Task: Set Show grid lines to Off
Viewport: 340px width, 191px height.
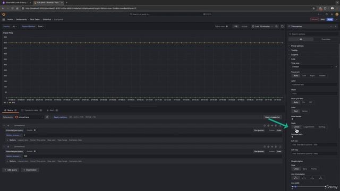Action: pos(310,102)
